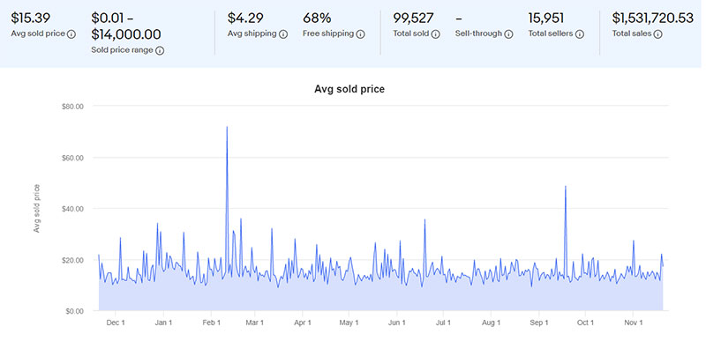Click the Oct 1 axis label

(x=586, y=322)
